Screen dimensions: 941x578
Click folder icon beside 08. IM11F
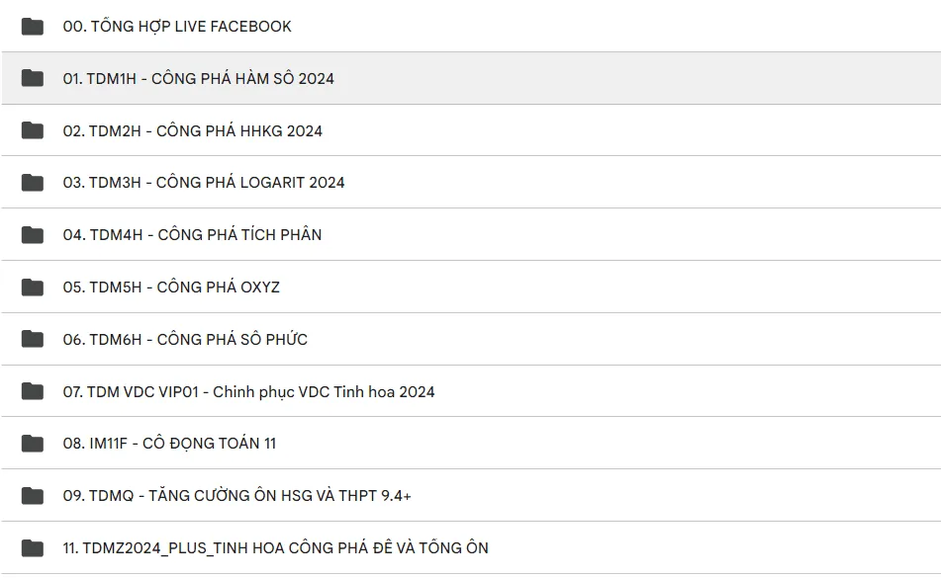(33, 444)
